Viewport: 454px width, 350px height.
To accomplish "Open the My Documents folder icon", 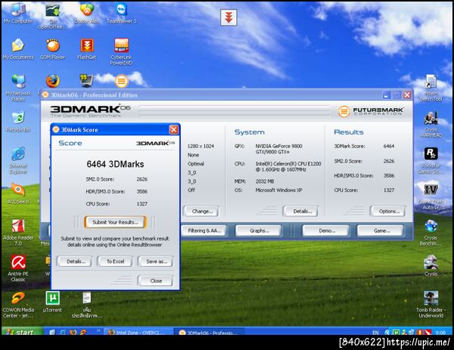I will click(18, 49).
